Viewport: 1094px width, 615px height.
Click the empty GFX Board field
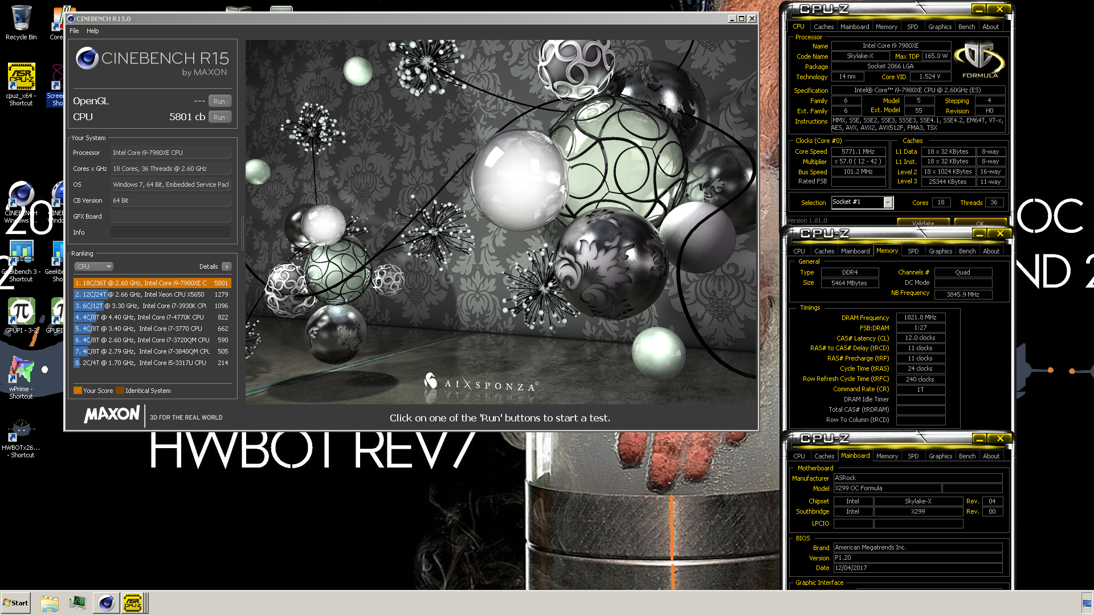coord(171,216)
